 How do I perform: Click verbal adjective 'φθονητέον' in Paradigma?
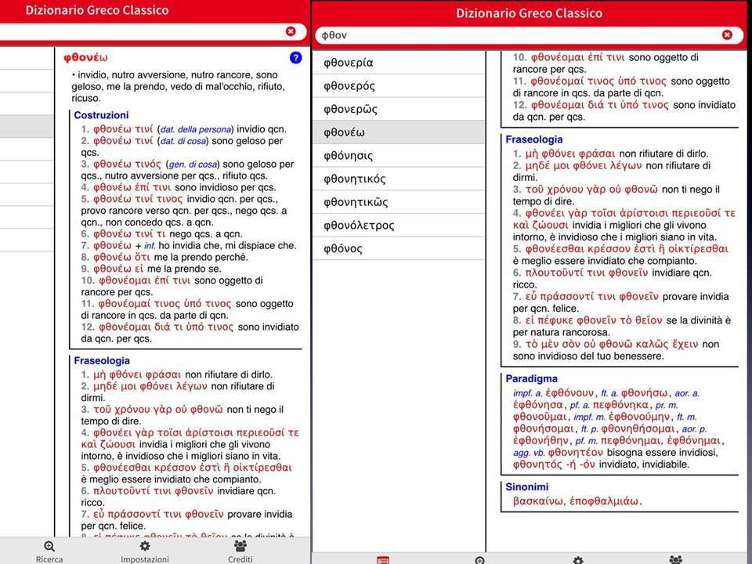(x=576, y=453)
